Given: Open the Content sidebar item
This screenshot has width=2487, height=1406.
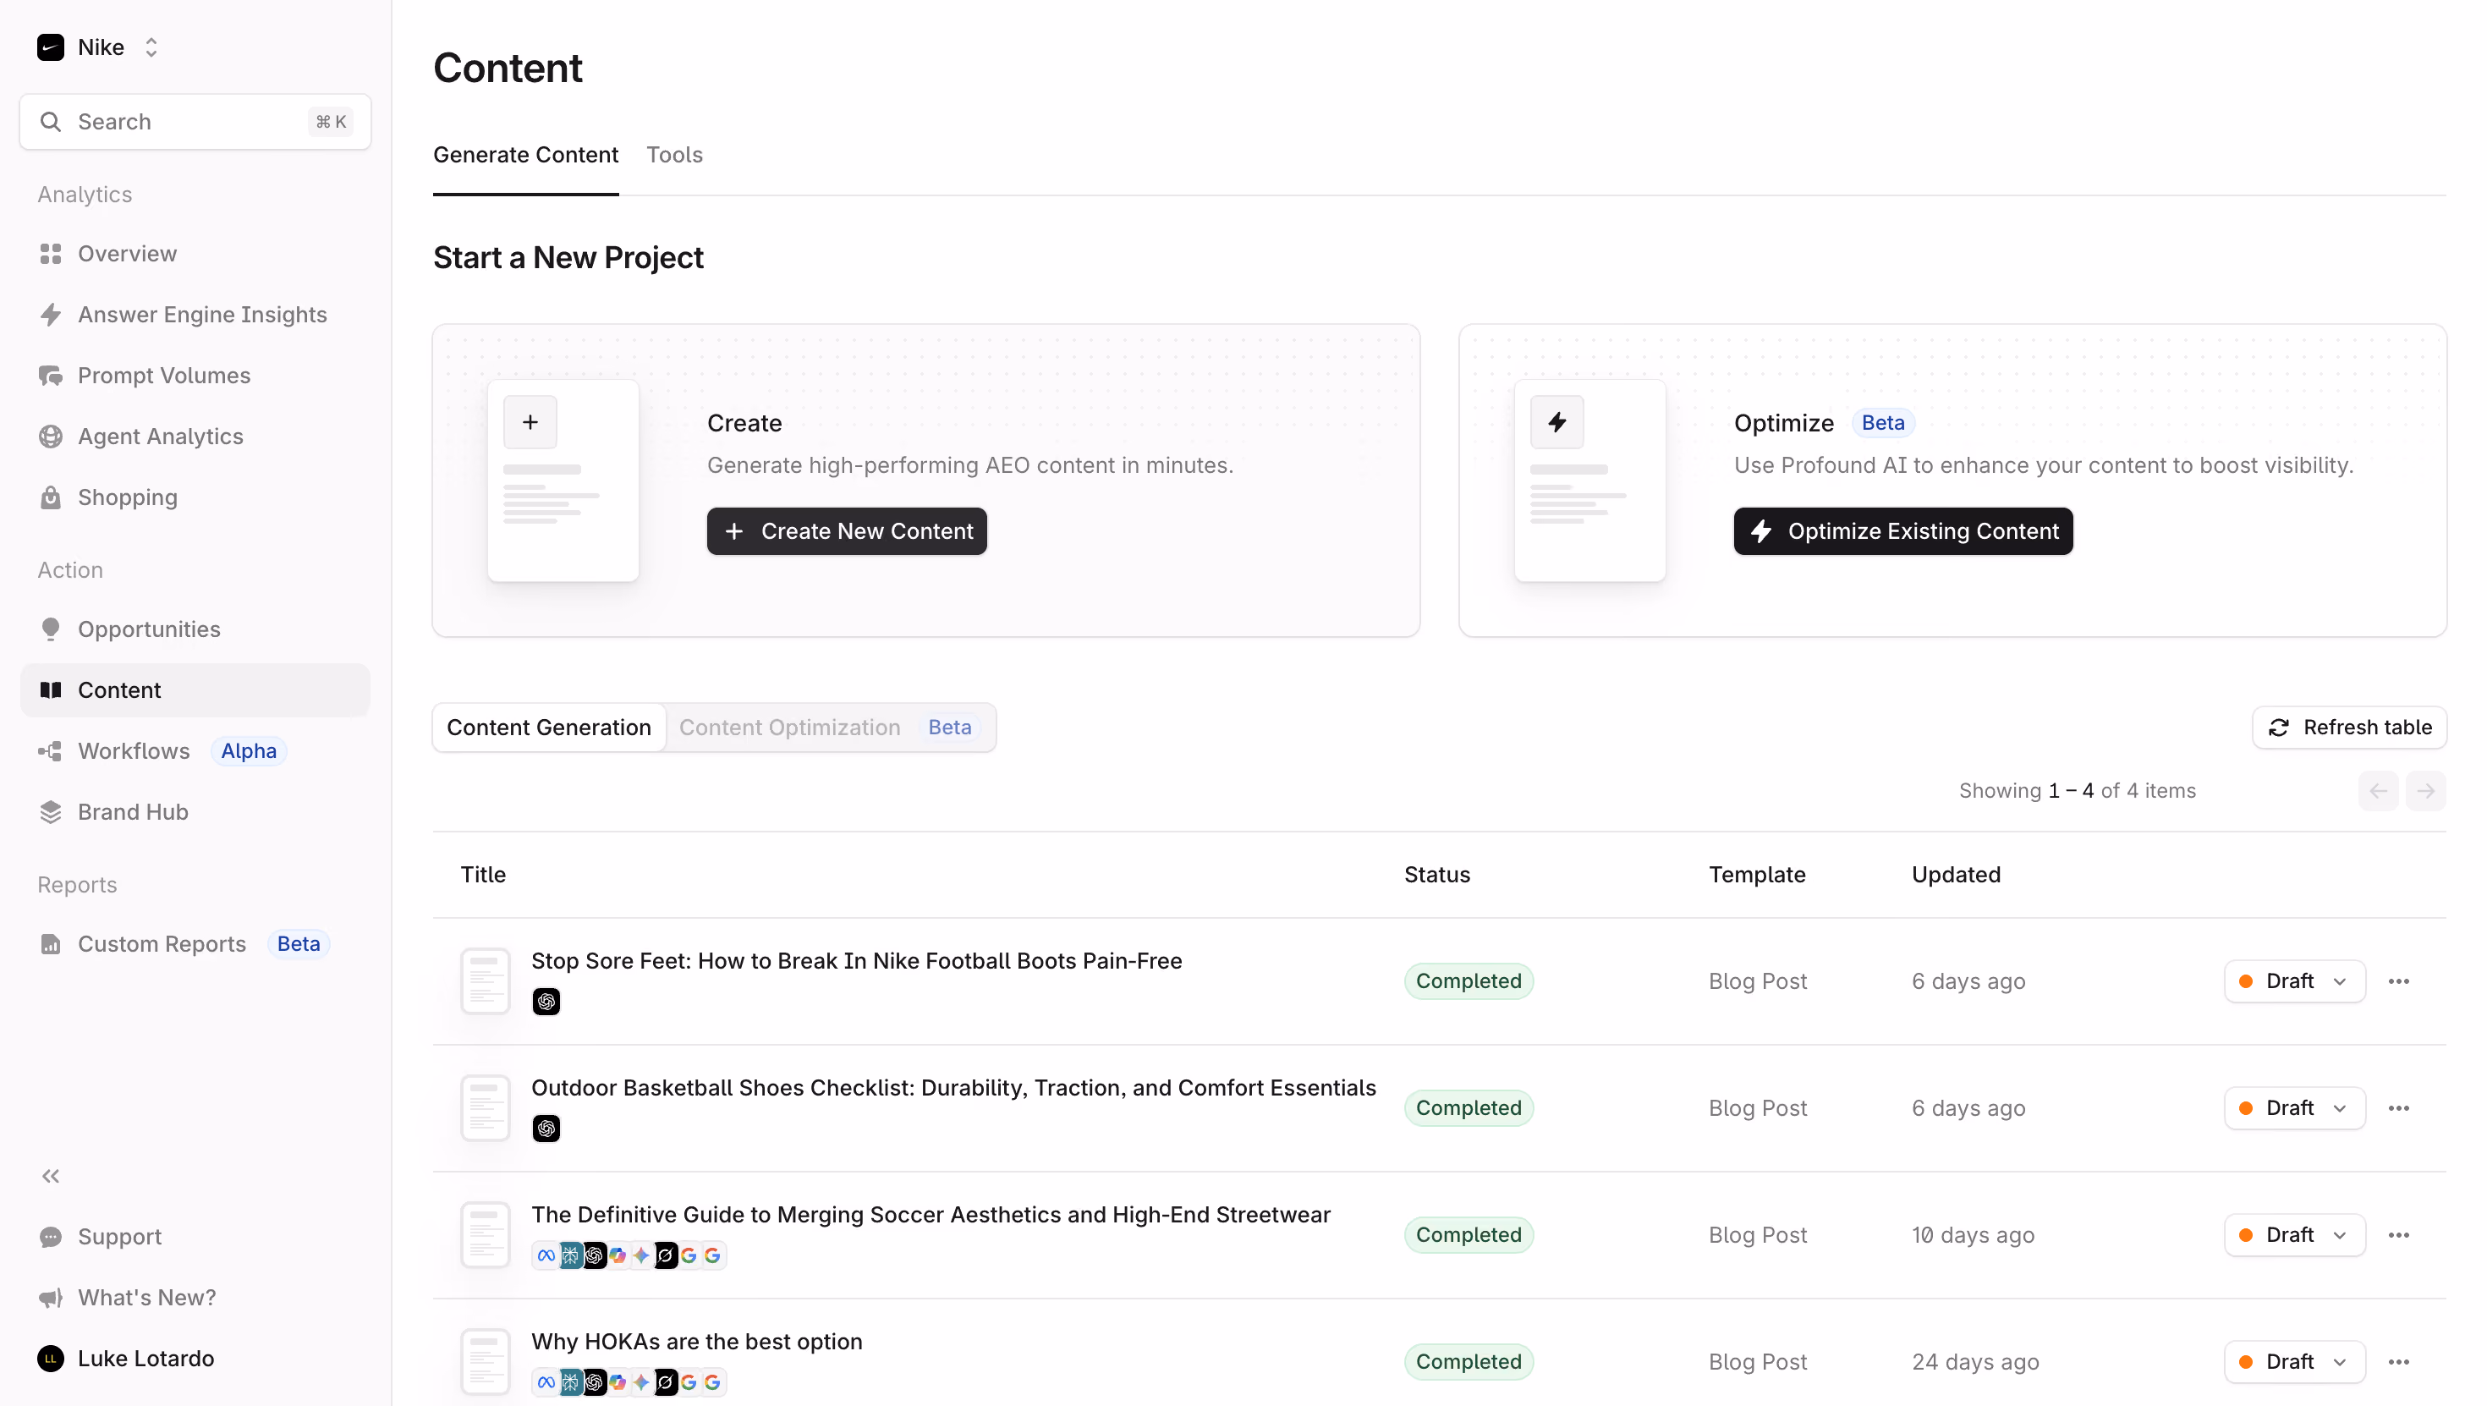Looking at the screenshot, I should pos(195,690).
